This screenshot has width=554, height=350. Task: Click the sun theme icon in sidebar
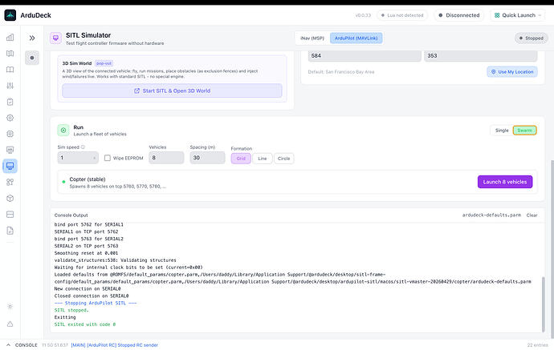click(10, 306)
